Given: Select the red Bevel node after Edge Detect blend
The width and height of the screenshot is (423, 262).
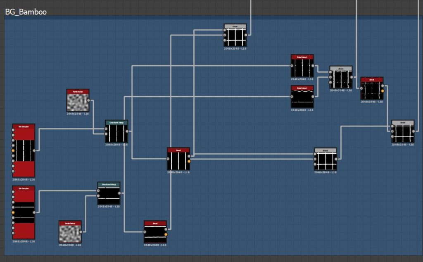Looking at the screenshot, I should click(372, 88).
